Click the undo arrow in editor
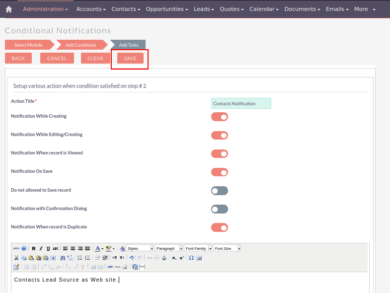 (131, 258)
